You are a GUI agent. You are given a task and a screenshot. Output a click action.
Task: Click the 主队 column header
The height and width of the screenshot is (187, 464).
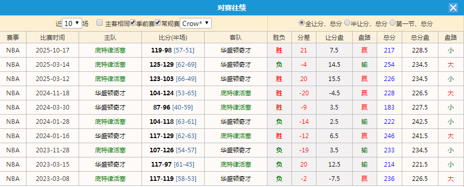[x=110, y=38]
